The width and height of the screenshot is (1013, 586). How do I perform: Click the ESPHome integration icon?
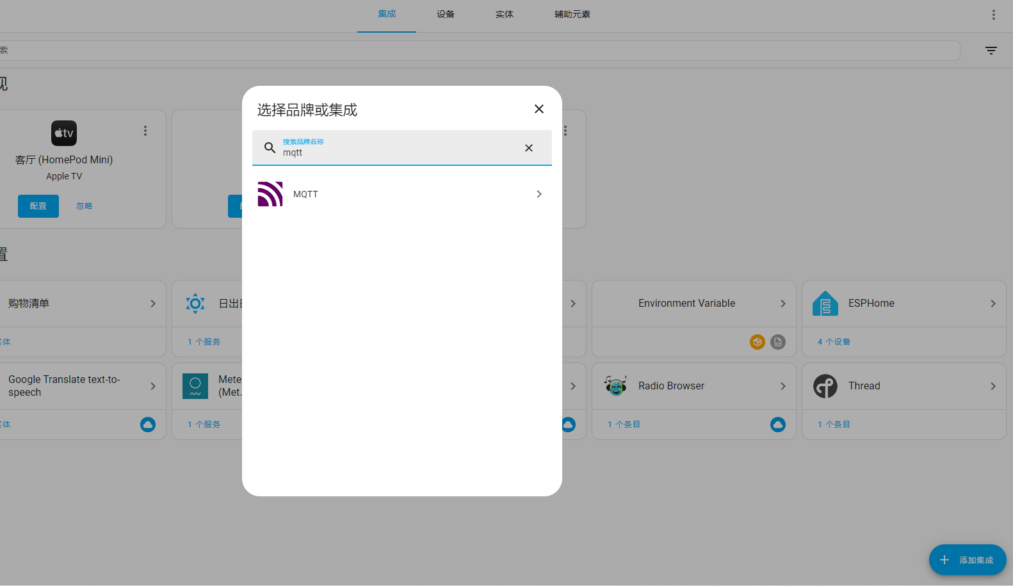825,304
